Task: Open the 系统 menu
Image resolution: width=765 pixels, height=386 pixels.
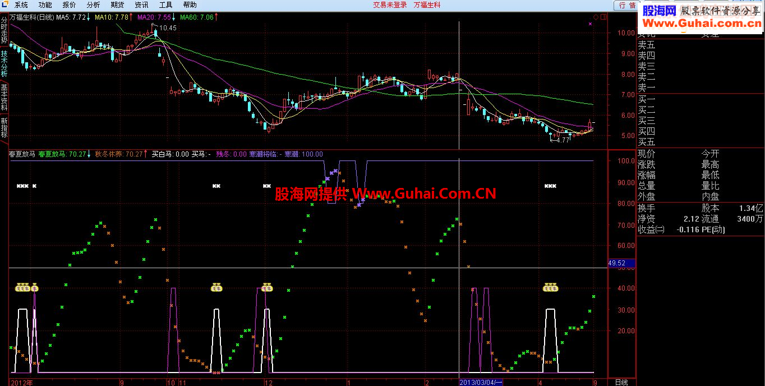Action: click(21, 4)
